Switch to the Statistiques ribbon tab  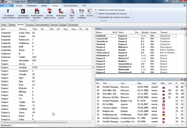point(32,6)
